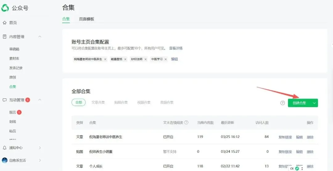Image resolution: width=333 pixels, height=171 pixels.
Task: Click the collection name 个人成长
Action: (96, 166)
